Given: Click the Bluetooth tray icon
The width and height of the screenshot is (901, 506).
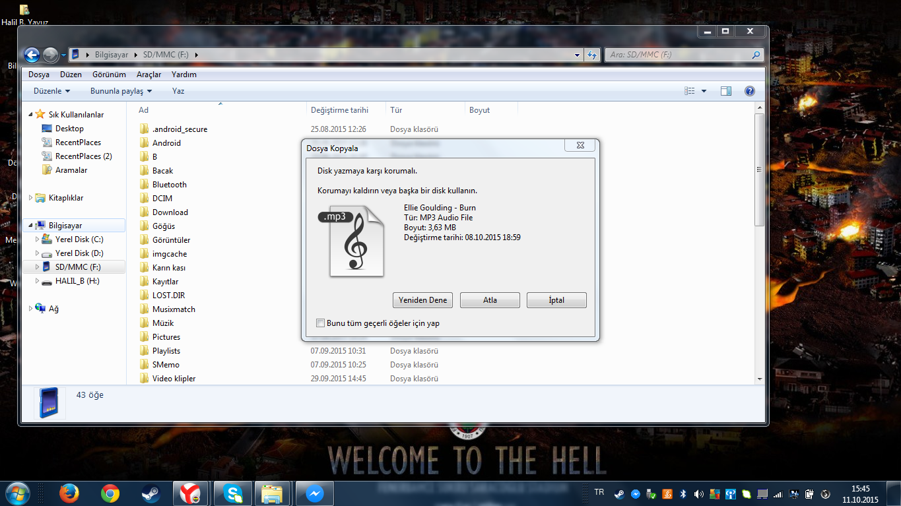Looking at the screenshot, I should [x=684, y=493].
